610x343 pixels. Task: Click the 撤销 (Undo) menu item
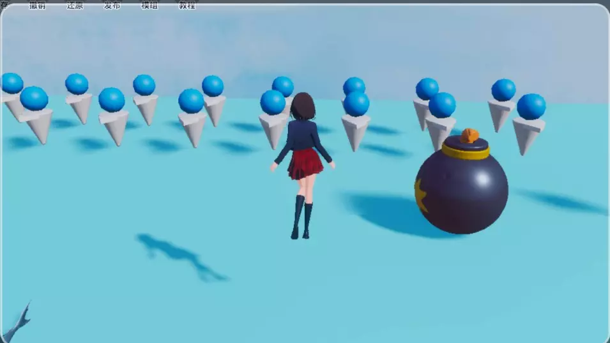tap(38, 5)
